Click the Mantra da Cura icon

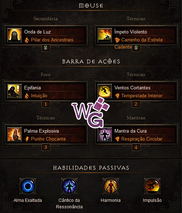tap(105, 134)
